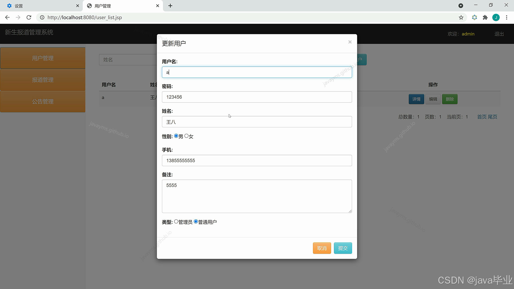This screenshot has width=514, height=289.
Task: Close the 用户管理 browser tab
Action: [x=157, y=6]
